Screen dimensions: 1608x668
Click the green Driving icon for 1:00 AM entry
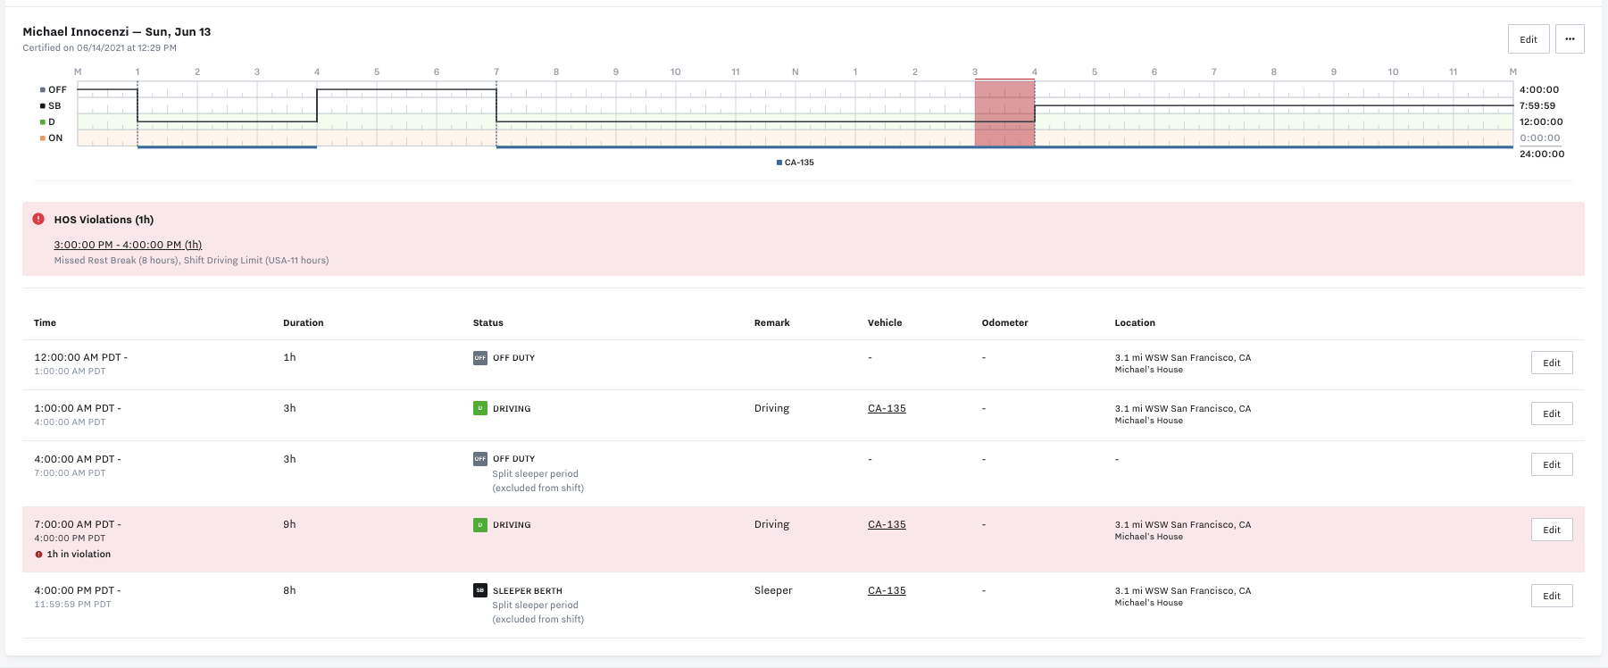click(x=480, y=409)
